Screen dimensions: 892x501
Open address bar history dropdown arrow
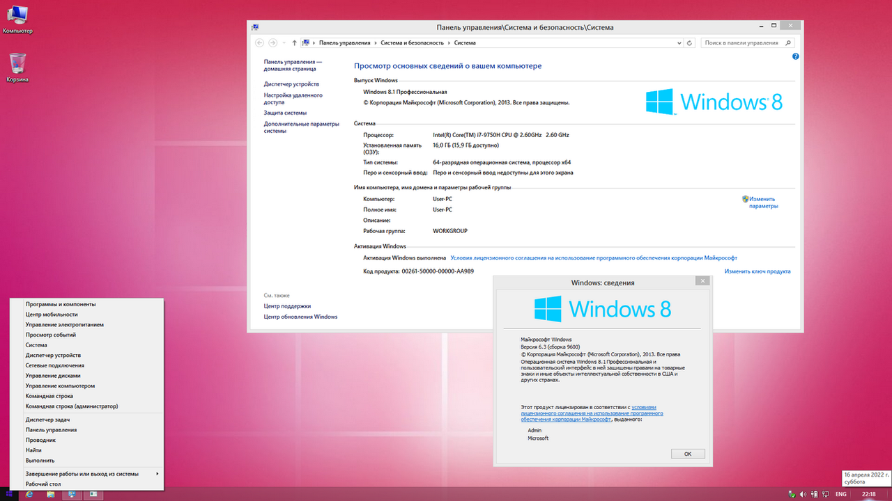coord(680,42)
